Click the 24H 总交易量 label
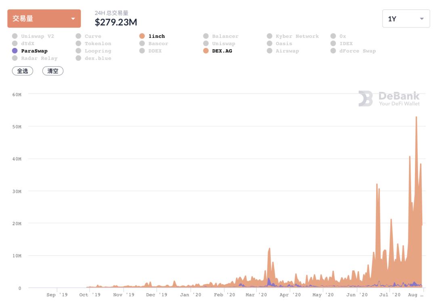 click(111, 13)
